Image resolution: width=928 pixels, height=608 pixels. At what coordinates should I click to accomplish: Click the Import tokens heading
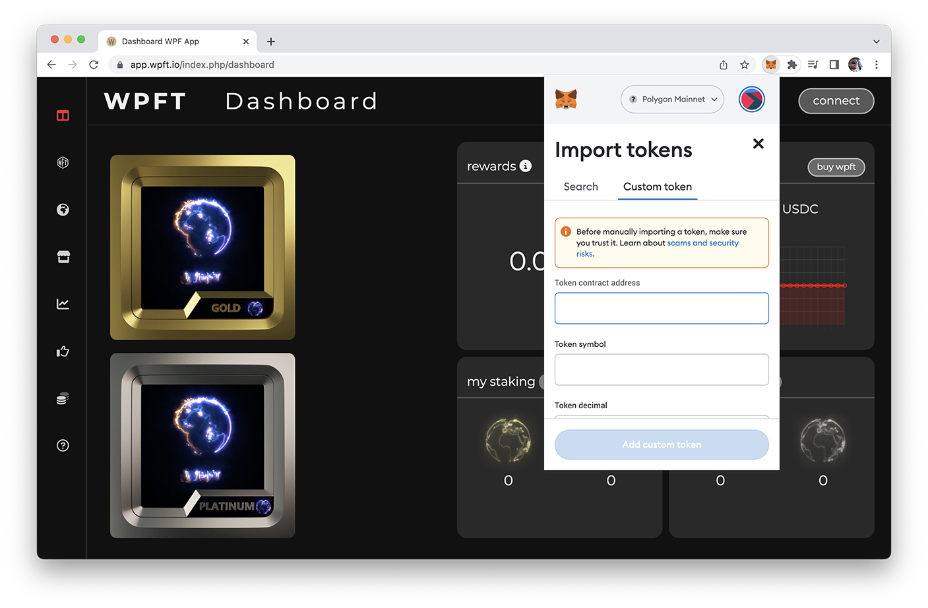click(x=623, y=150)
